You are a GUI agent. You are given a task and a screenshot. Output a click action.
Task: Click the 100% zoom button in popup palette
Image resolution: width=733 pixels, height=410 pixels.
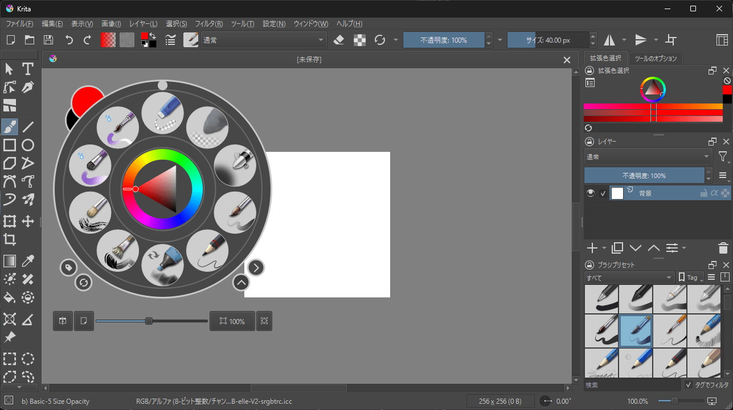[x=232, y=321]
